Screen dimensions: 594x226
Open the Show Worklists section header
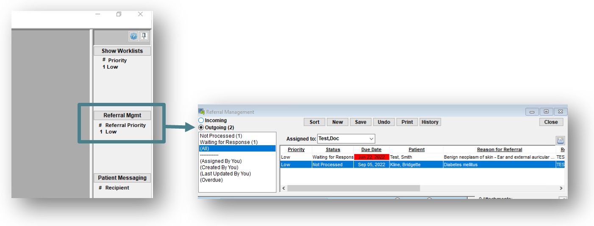point(122,51)
